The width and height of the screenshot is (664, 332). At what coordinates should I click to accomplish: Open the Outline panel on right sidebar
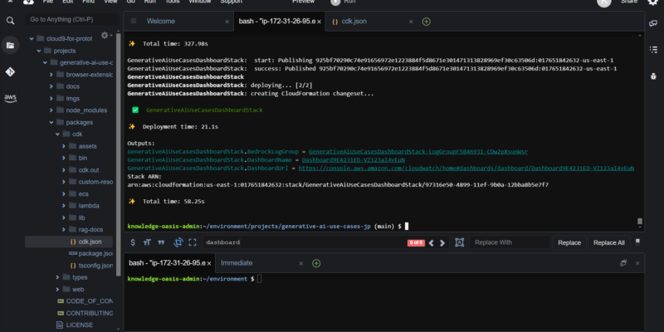tap(654, 51)
